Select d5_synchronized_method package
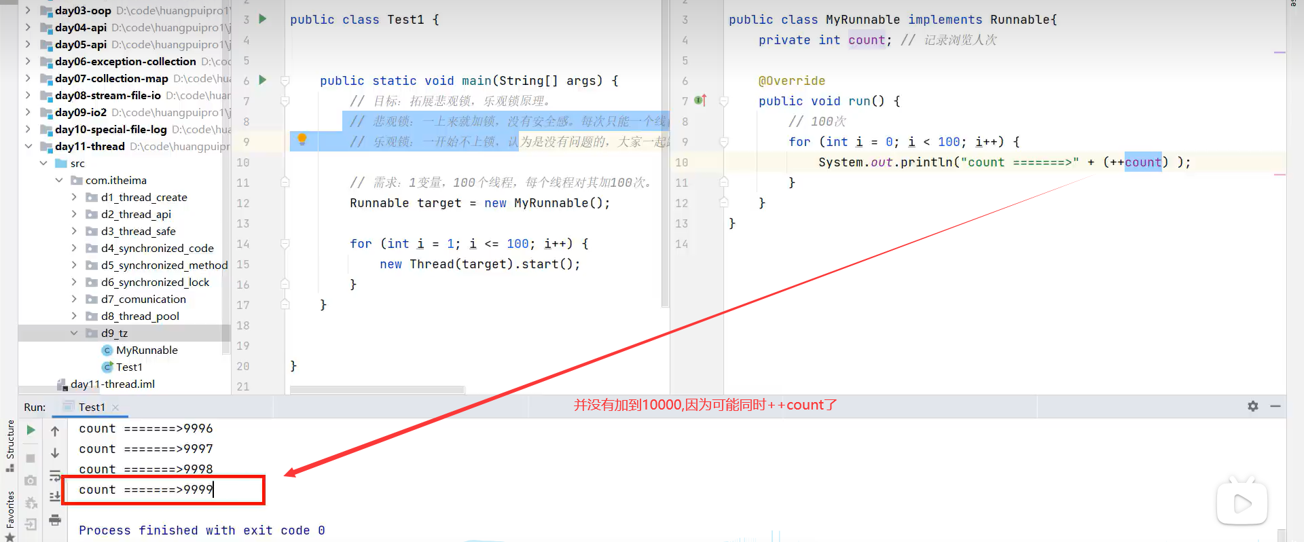Screen dimensions: 1304x542 [x=164, y=265]
